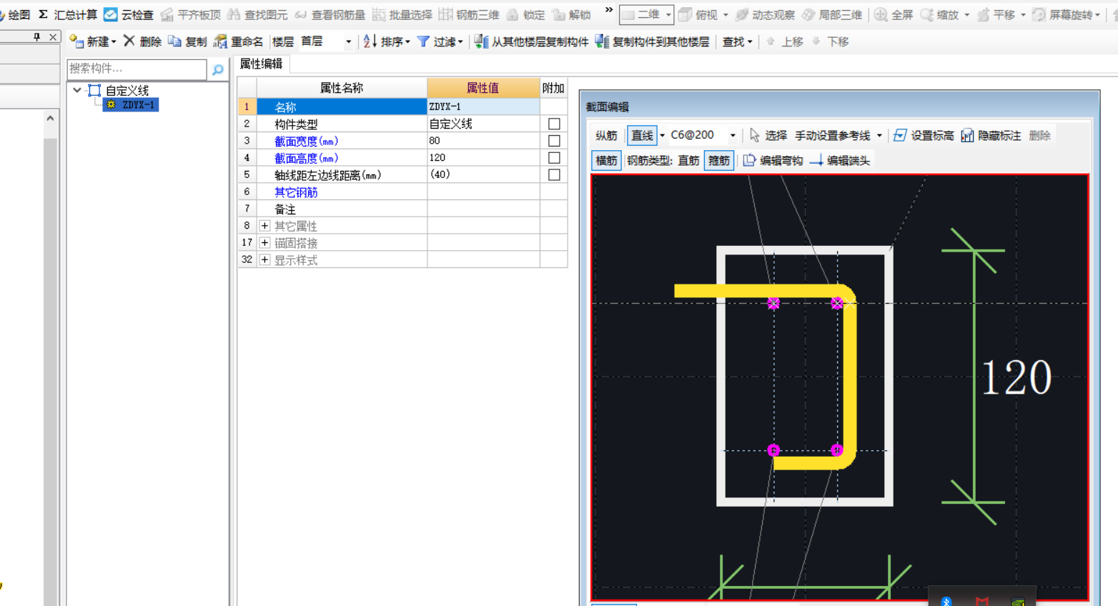The width and height of the screenshot is (1118, 606).
Task: Click the 汇总计算 sigma icon
Action: click(x=44, y=14)
